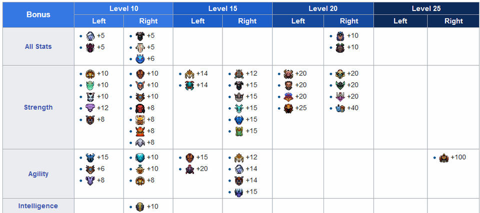
Task: Click the teal hero icon with +14 Strength
Action: point(189,85)
